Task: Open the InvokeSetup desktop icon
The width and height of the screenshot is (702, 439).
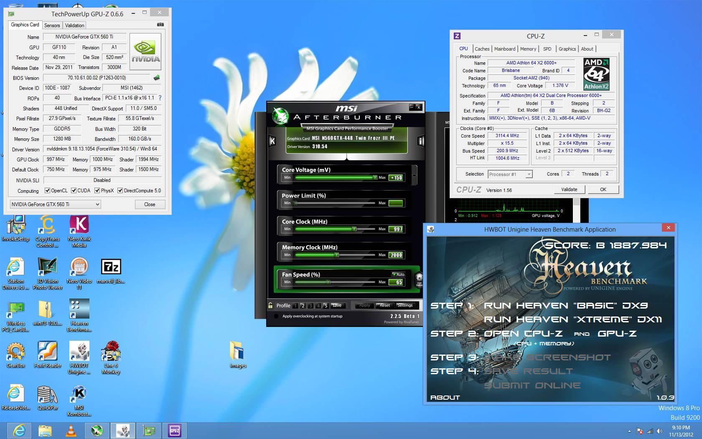Action: 16,228
